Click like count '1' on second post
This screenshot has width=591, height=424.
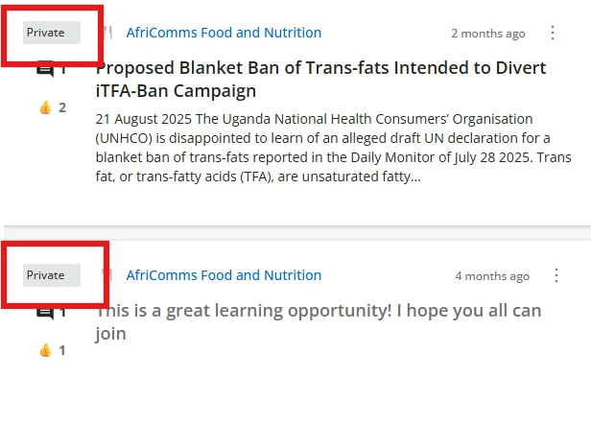click(62, 350)
